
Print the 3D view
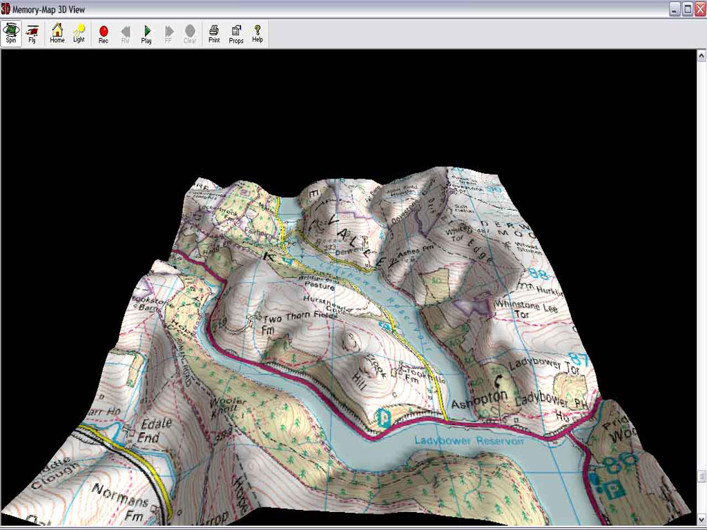214,34
